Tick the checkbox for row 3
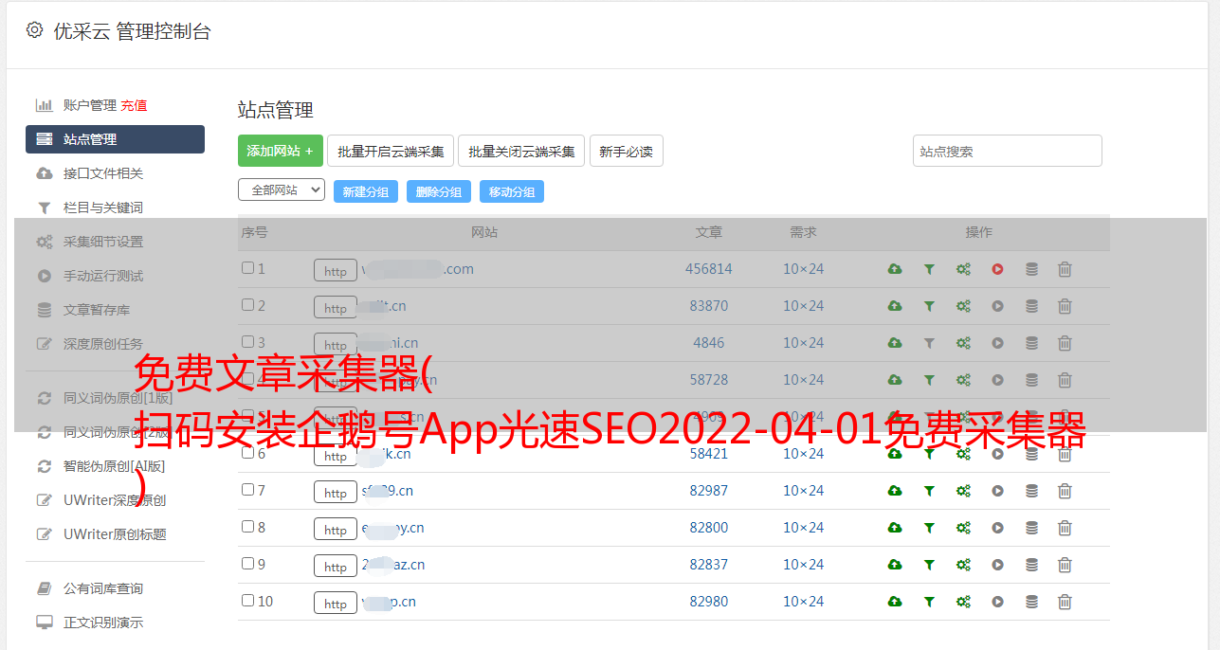Image resolution: width=1220 pixels, height=650 pixels. [x=247, y=342]
